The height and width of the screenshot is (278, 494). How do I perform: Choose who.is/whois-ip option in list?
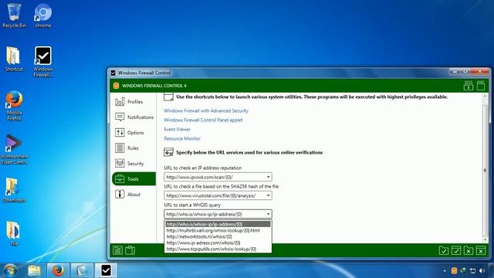coord(218,225)
